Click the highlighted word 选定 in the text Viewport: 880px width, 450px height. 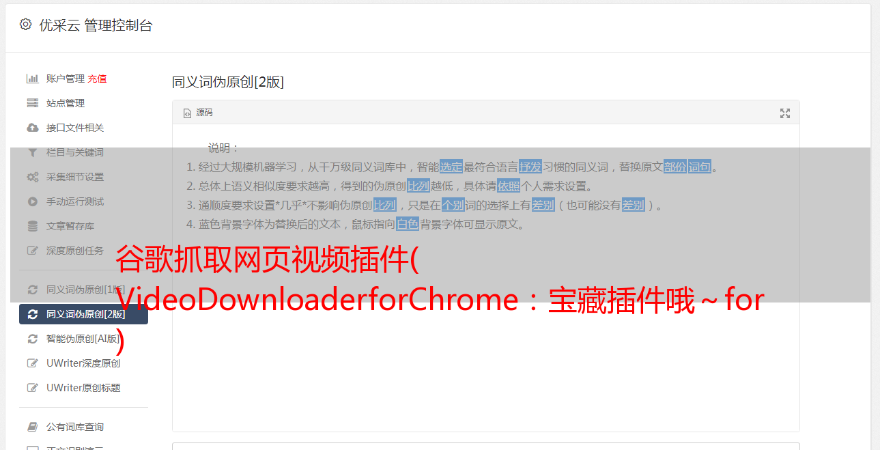[451, 167]
